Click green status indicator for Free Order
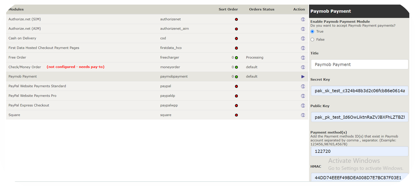 pos(236,58)
